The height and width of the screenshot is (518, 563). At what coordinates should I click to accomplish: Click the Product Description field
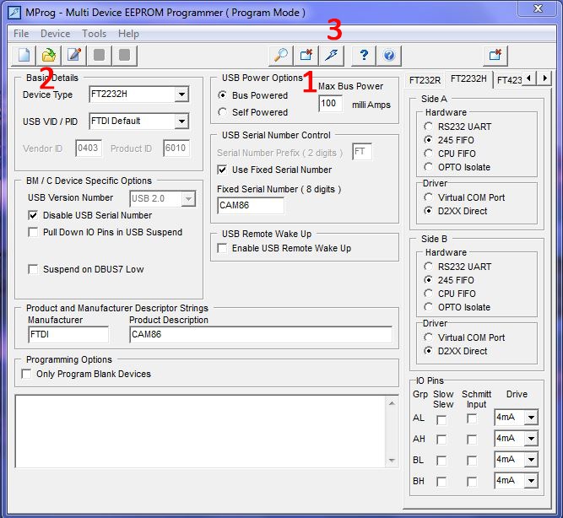(x=261, y=335)
